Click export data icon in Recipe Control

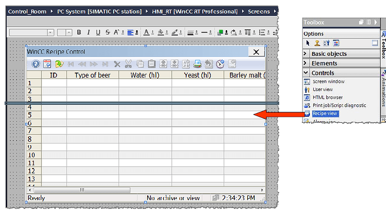[x=232, y=64]
